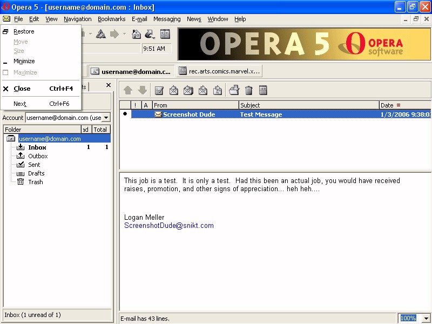Click the Total column header in folder list
Image resolution: width=432 pixels, height=324 pixels.
[101, 130]
